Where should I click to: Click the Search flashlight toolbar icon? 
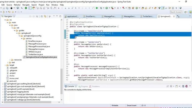150,8
